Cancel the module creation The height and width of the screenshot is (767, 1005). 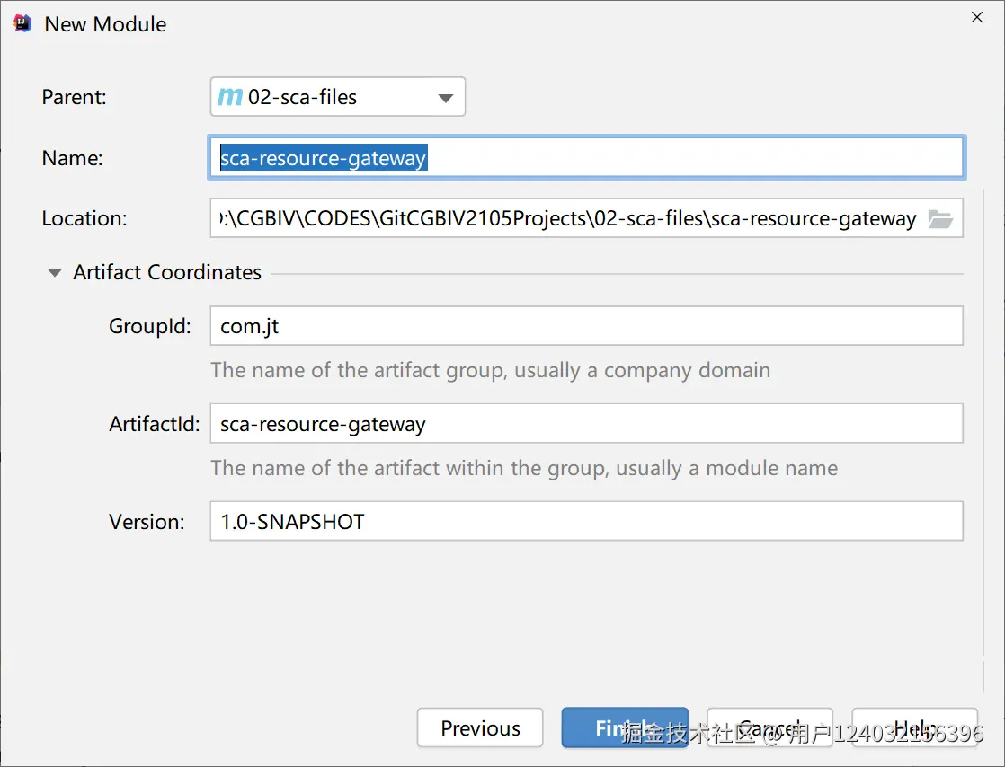coord(769,728)
